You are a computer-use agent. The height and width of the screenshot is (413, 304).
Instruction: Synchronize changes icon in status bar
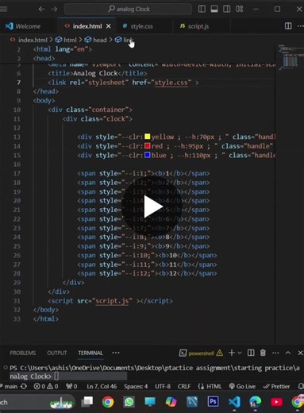pos(24,386)
